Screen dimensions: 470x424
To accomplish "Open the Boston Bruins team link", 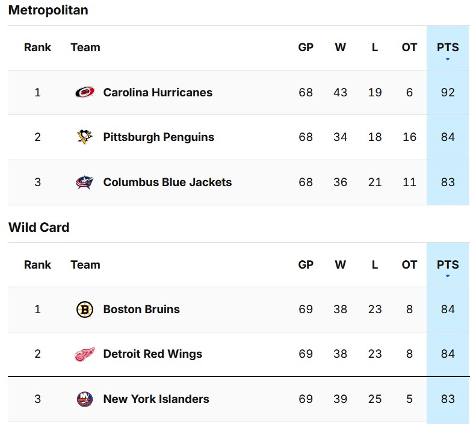I will (141, 310).
